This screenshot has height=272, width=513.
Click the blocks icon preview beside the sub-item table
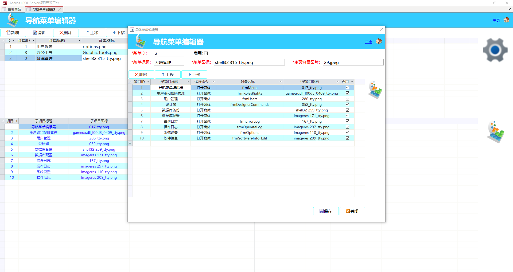coord(375,90)
